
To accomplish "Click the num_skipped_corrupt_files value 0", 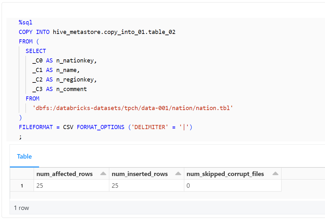I will point(188,186).
